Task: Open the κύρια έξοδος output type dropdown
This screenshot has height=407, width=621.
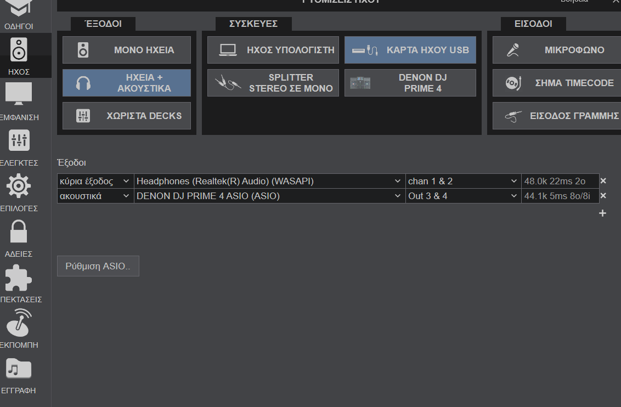Action: (x=95, y=181)
